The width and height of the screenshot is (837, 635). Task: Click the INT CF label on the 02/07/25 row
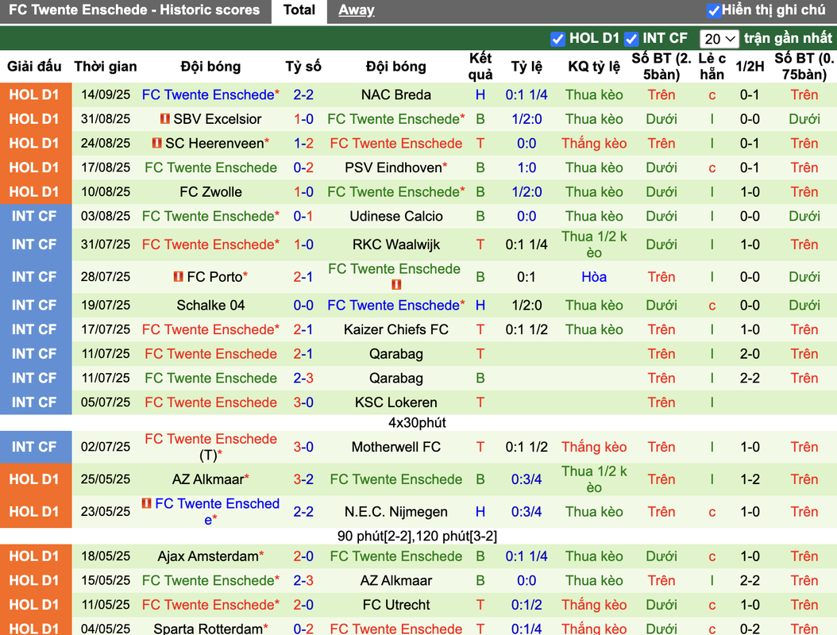point(33,447)
